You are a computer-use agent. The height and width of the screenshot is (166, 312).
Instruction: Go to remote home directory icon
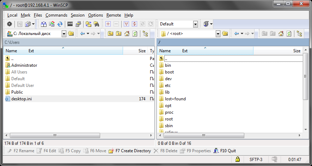[x=281, y=34]
